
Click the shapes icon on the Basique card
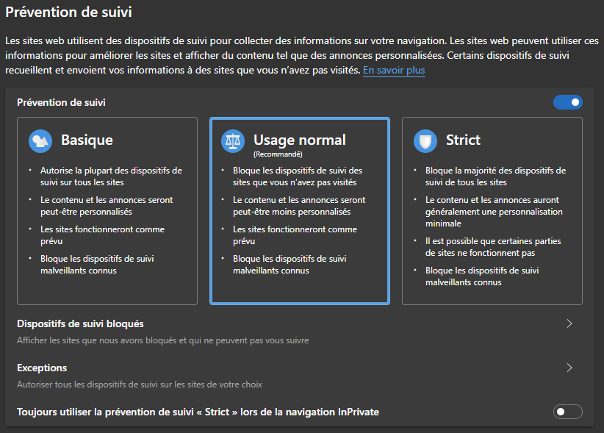tap(40, 140)
